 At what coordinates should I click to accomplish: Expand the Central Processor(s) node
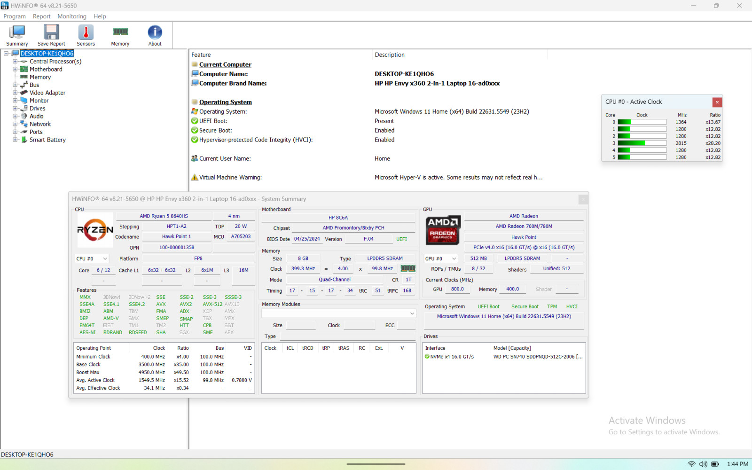(15, 61)
